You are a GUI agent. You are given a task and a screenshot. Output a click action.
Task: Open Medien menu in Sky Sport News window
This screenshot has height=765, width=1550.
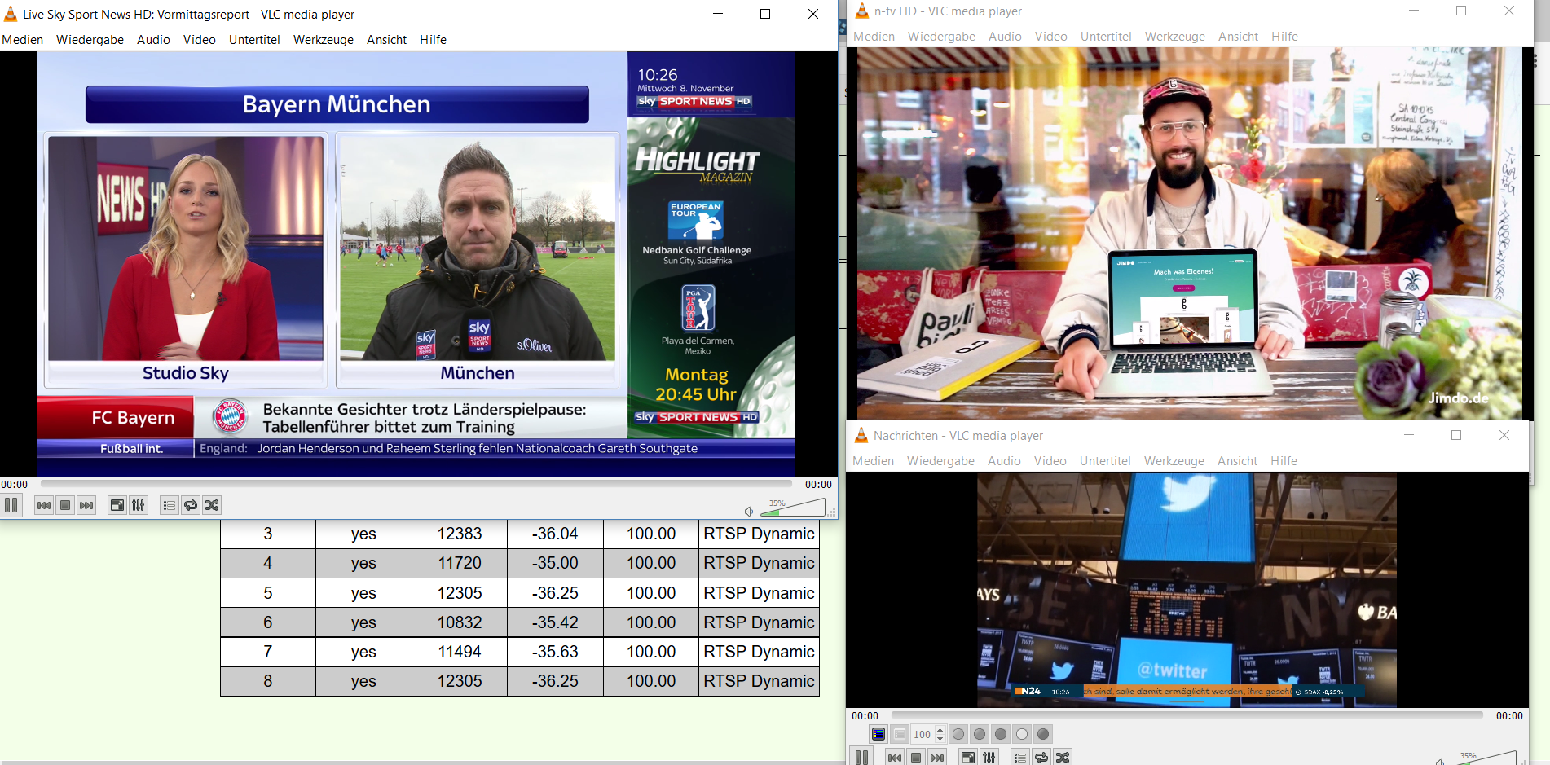[x=23, y=40]
